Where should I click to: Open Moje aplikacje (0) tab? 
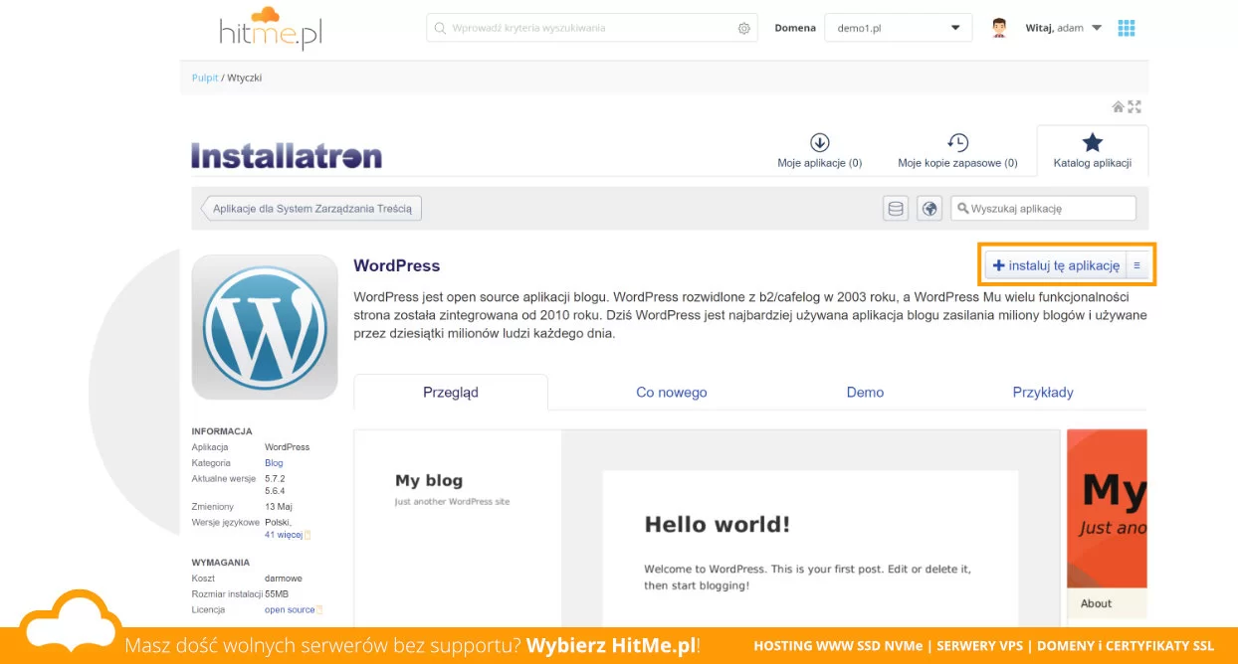tap(819, 151)
